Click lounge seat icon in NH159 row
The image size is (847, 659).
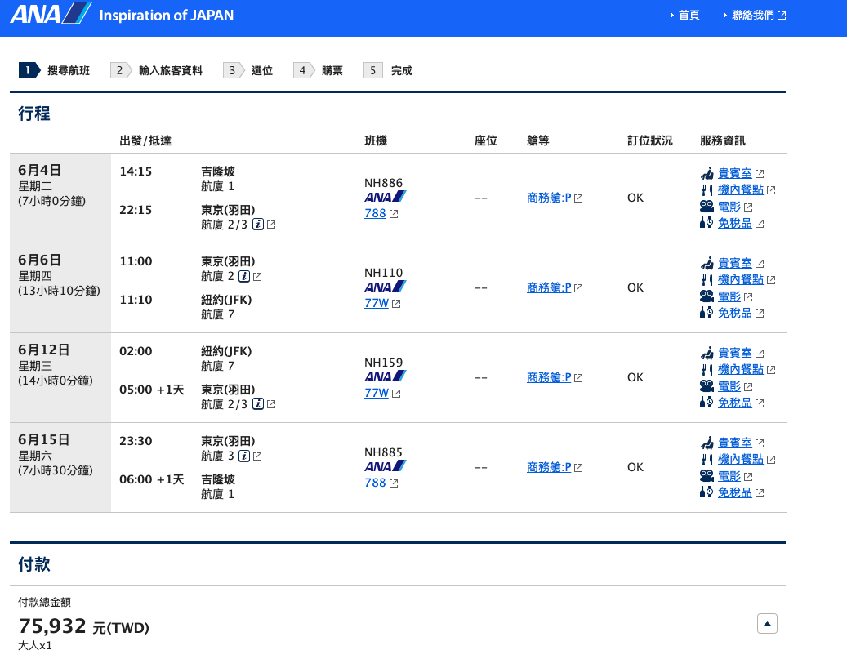707,352
